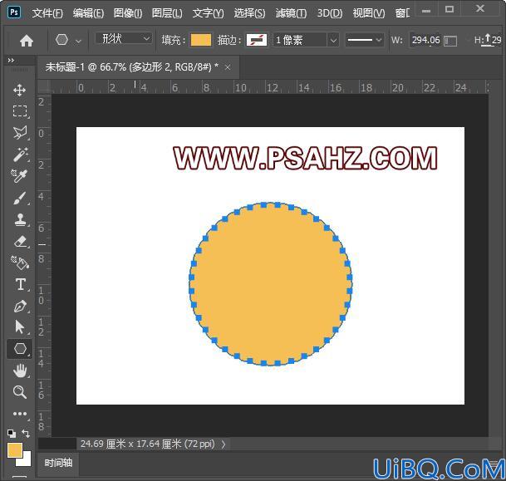Select the Eraser tool
This screenshot has width=506, height=481.
pyautogui.click(x=20, y=241)
